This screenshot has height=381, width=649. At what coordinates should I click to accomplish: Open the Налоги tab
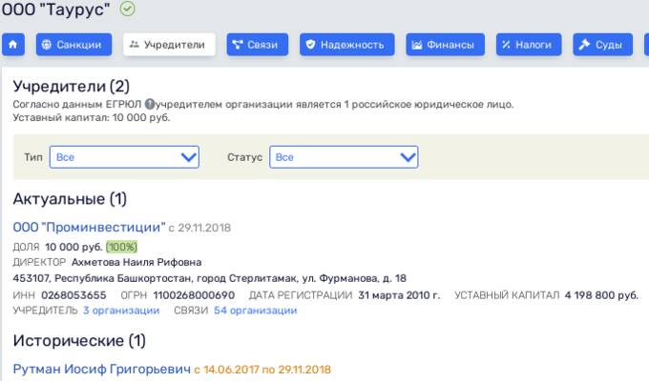(x=529, y=45)
